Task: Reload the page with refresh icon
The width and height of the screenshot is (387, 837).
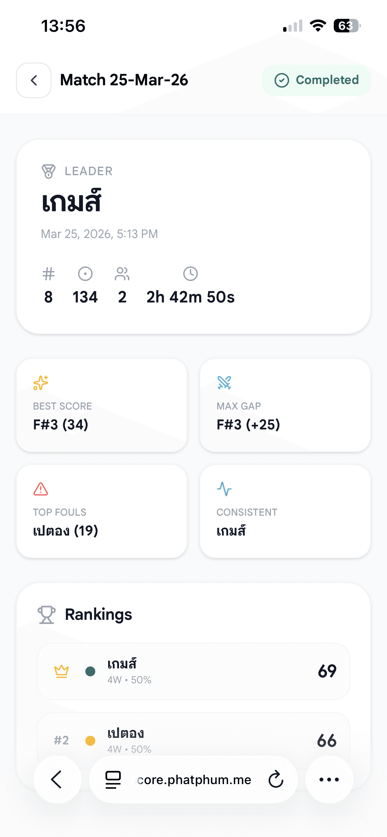Action: (276, 779)
